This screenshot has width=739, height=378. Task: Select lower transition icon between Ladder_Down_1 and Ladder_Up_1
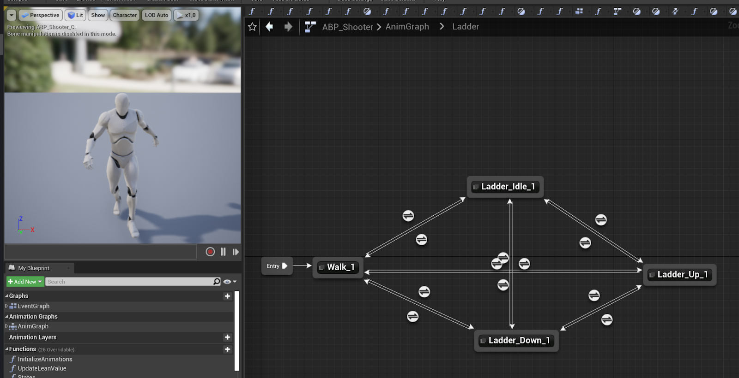point(607,319)
